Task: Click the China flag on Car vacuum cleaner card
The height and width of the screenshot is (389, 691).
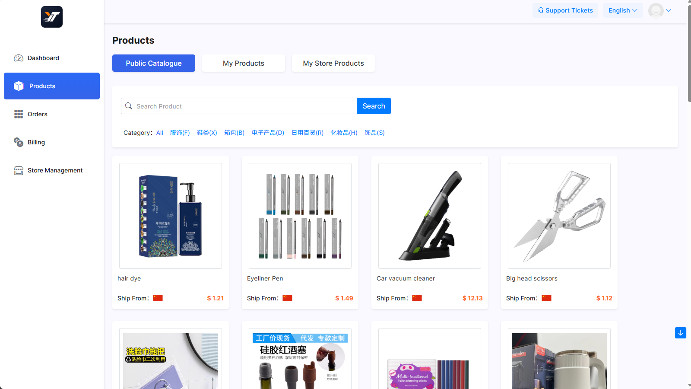Action: click(417, 298)
